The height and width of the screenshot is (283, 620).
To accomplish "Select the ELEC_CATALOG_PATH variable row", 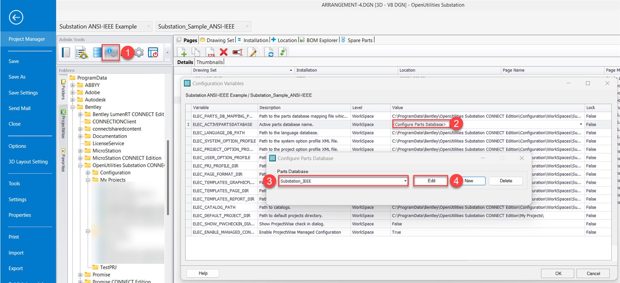I will tap(398, 208).
